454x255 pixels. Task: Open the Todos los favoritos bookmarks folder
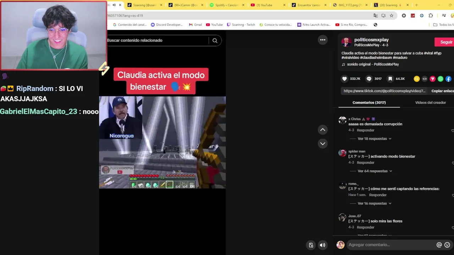443,25
